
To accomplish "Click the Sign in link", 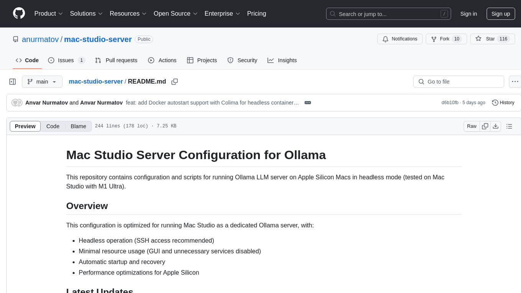I will (469, 13).
